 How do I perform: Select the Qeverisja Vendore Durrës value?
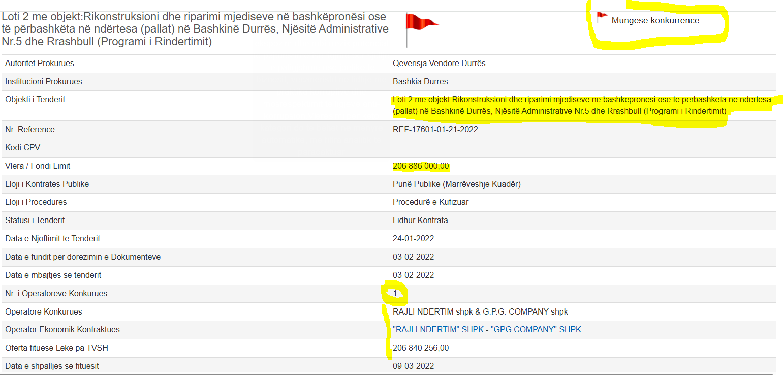point(439,64)
